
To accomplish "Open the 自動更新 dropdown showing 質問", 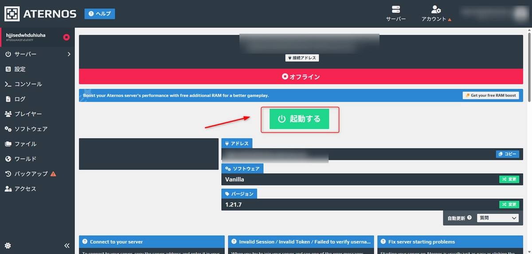I will (497, 218).
